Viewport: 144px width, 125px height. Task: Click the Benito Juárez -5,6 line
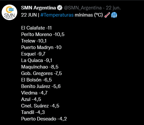[x=41, y=86]
